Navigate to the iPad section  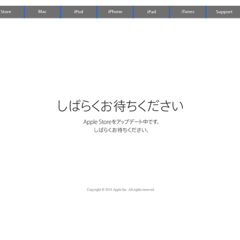coord(151,12)
